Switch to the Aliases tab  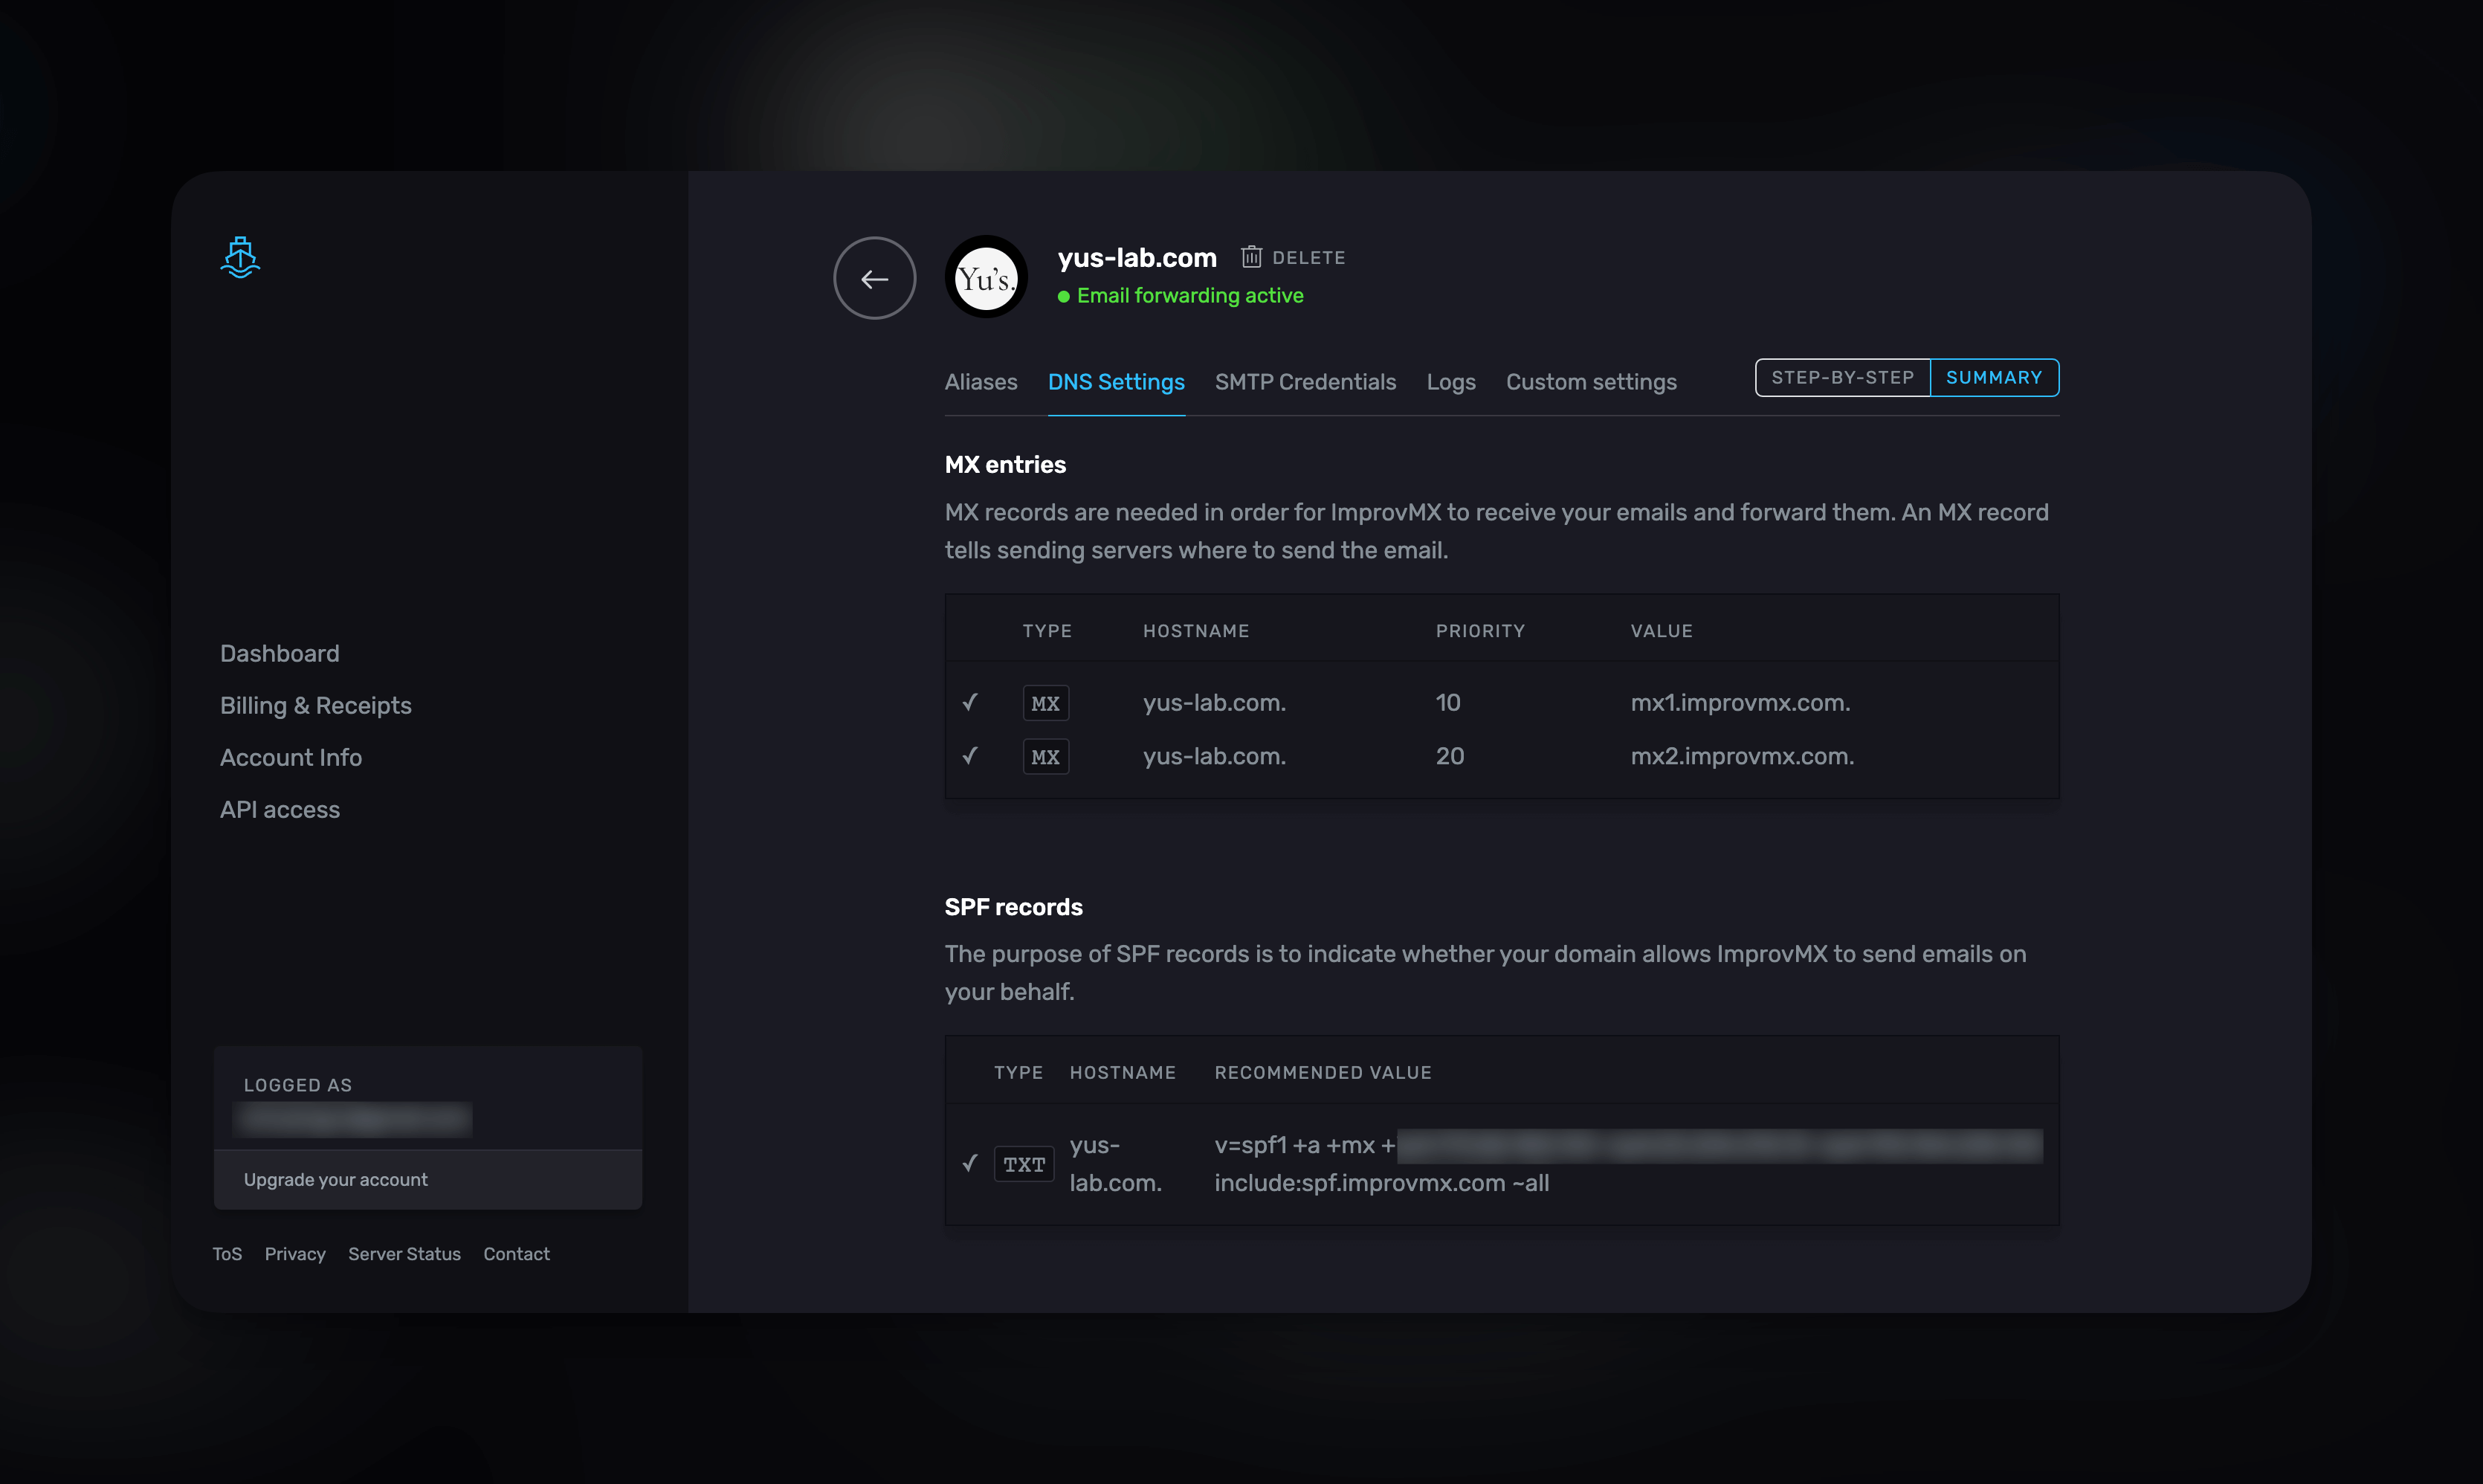tap(981, 382)
